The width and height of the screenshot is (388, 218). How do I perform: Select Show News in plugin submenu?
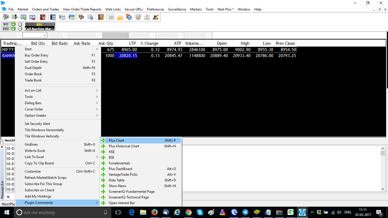click(141, 186)
